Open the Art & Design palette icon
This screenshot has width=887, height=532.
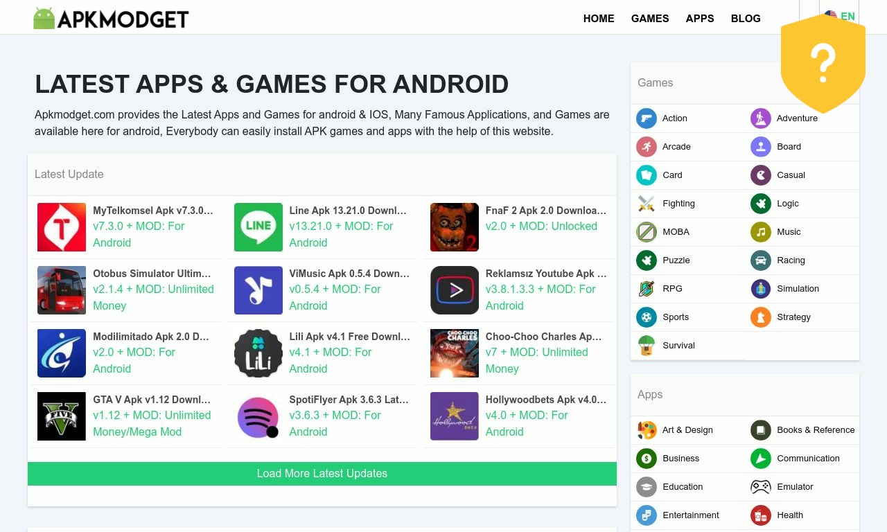click(647, 430)
